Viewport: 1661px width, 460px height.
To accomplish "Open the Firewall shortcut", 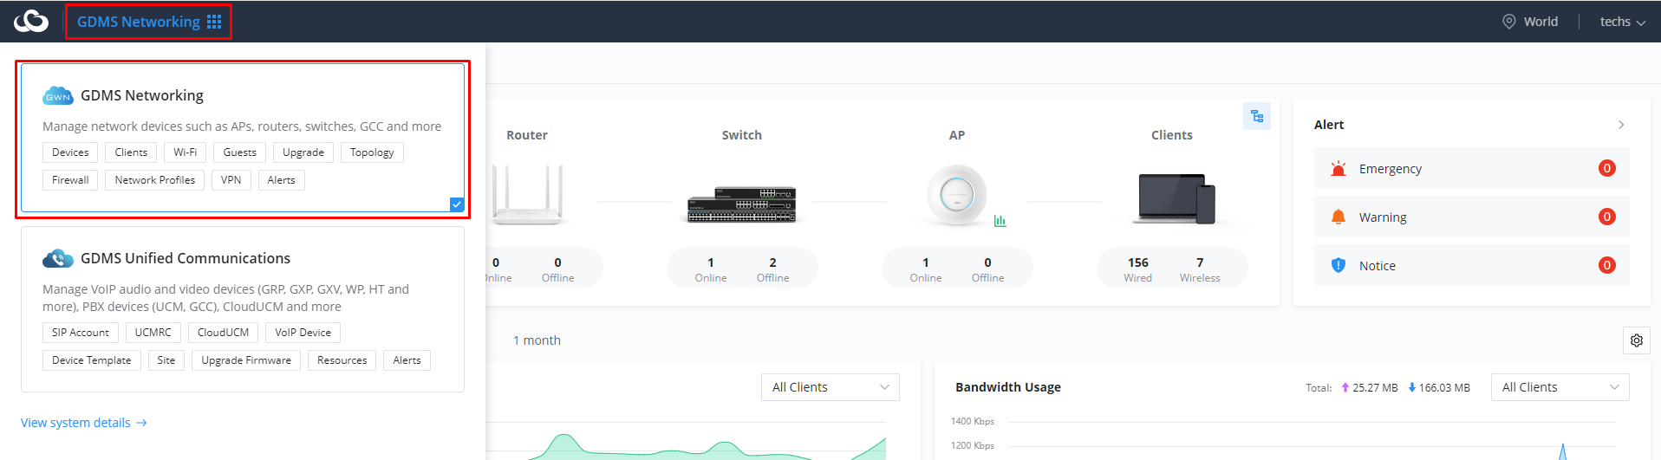I will tap(70, 180).
